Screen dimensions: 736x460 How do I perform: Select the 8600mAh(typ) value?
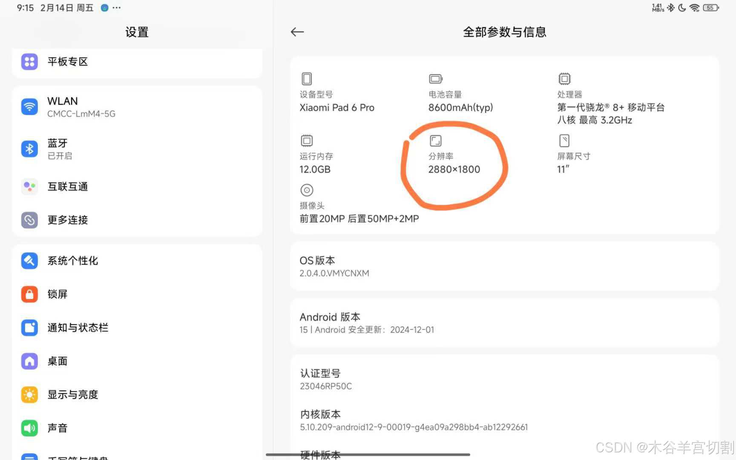click(460, 108)
